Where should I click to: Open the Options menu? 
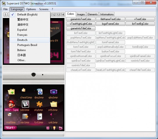pos(31,9)
